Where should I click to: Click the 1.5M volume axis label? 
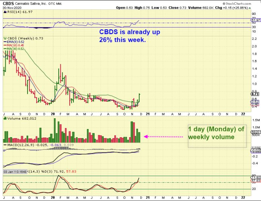(x=256, y=120)
